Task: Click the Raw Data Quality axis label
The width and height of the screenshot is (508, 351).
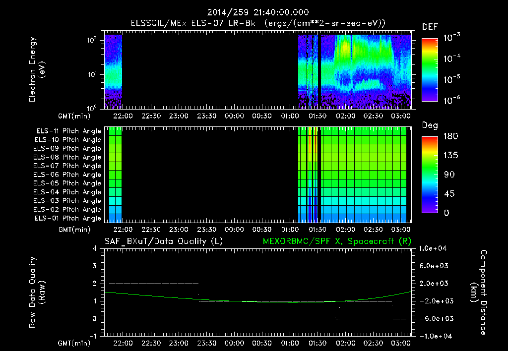Action: [x=37, y=292]
